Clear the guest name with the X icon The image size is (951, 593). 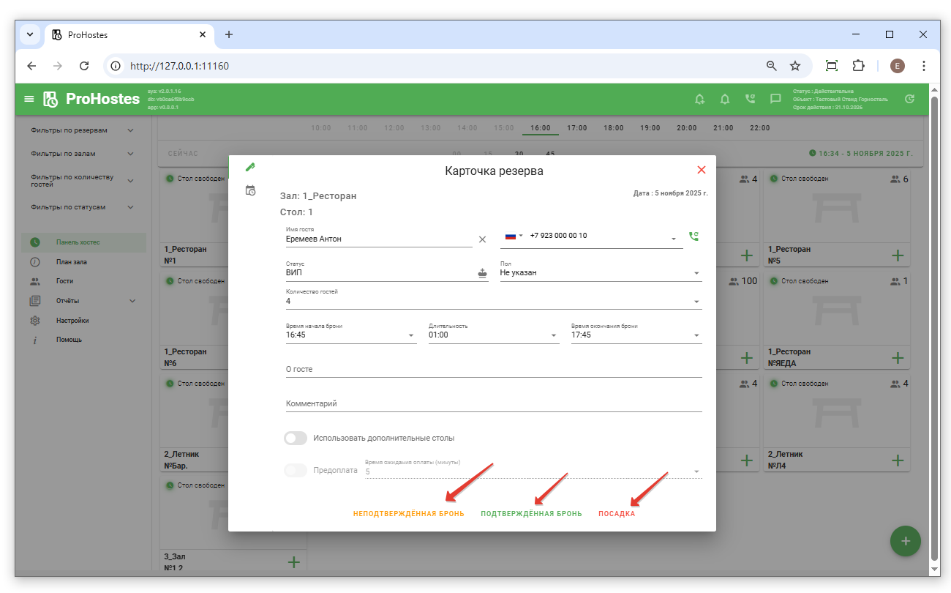[482, 239]
